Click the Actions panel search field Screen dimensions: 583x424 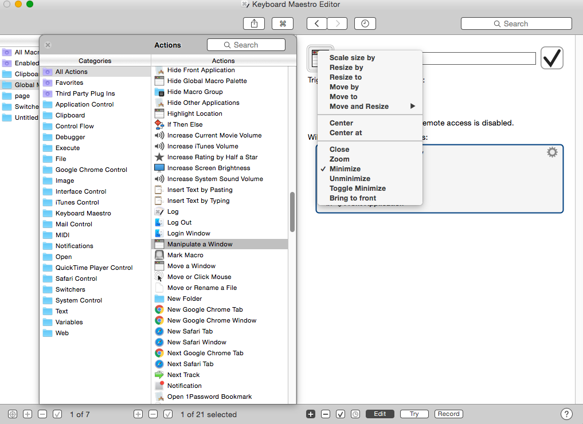[246, 45]
